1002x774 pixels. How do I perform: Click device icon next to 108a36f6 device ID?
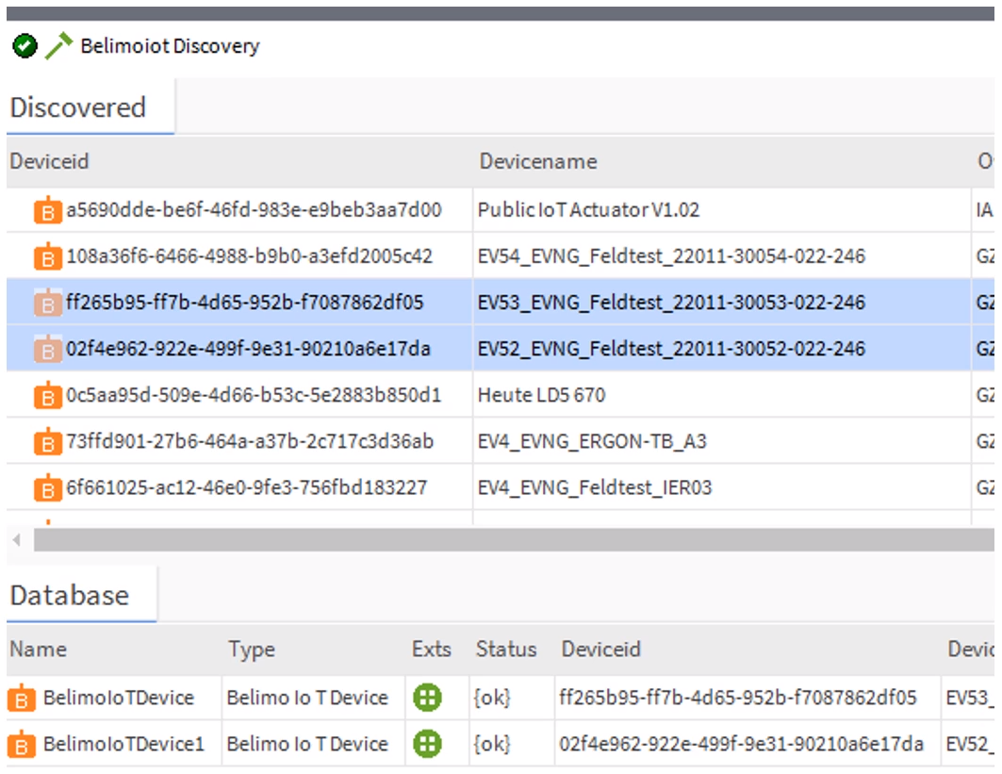click(46, 256)
